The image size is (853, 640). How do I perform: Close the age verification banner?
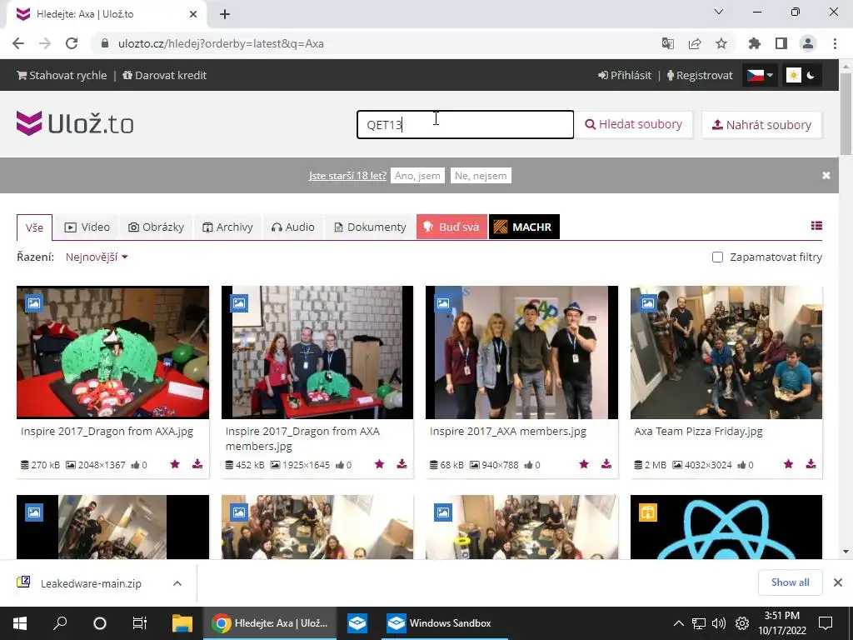tap(826, 175)
